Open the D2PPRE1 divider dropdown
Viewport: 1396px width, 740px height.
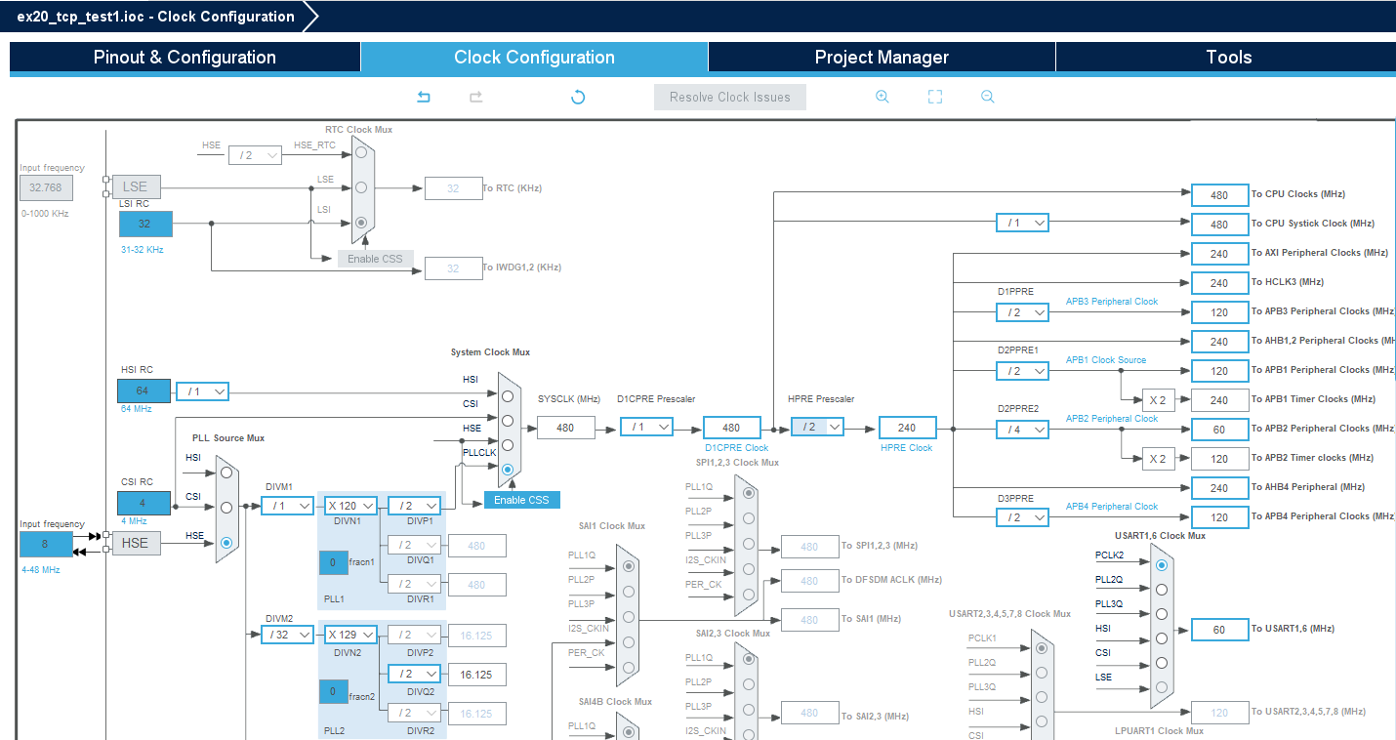[1023, 371]
